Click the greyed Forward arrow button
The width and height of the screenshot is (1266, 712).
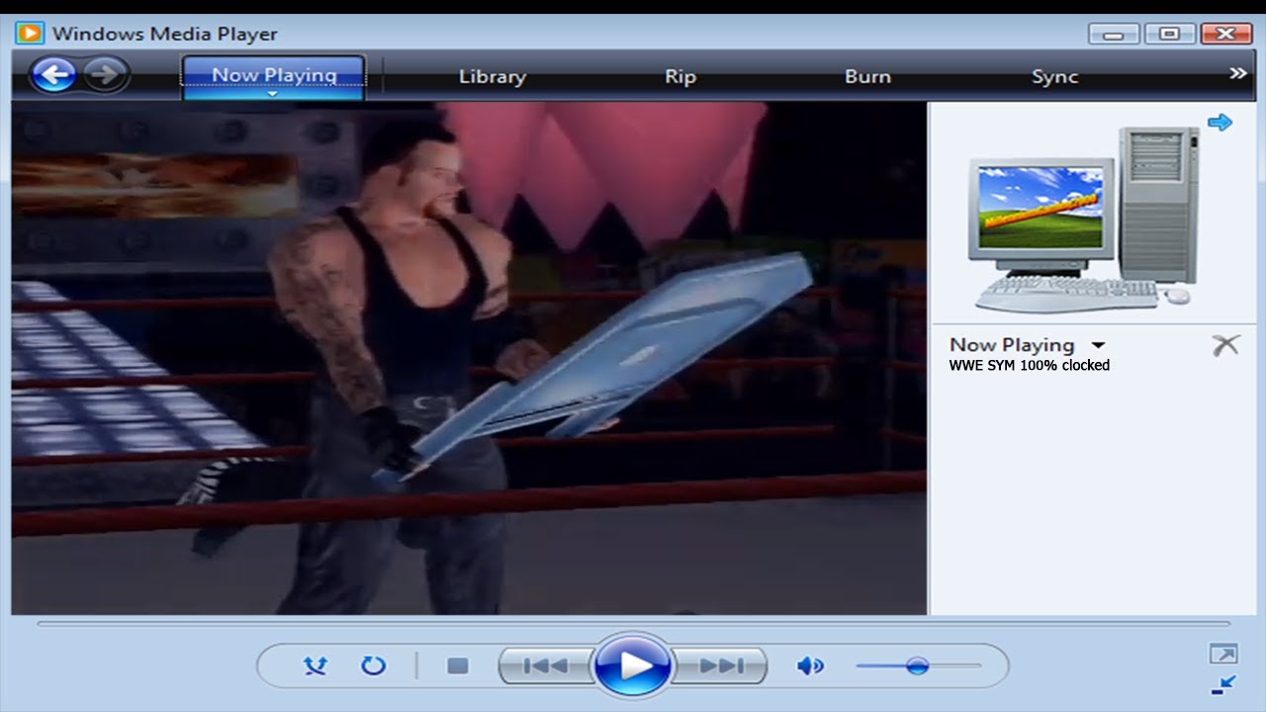point(107,74)
